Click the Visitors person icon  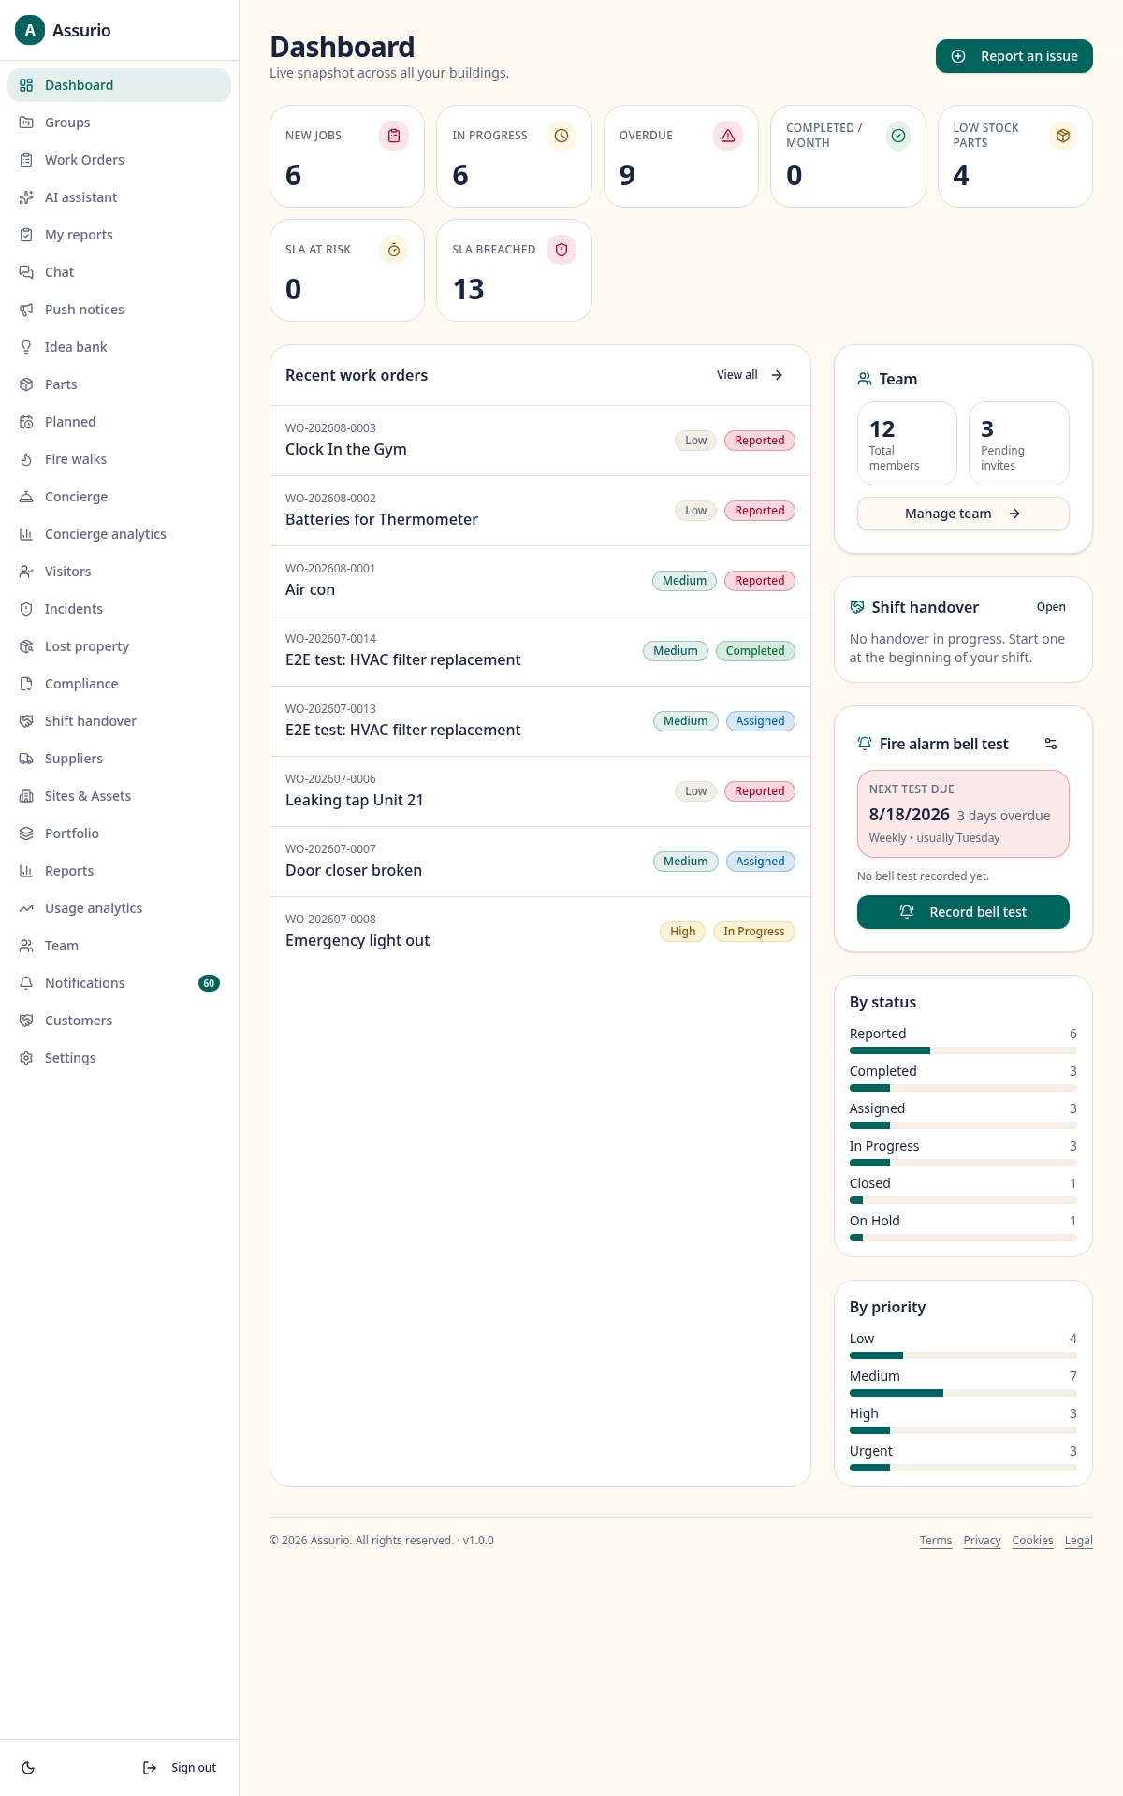pos(26,572)
